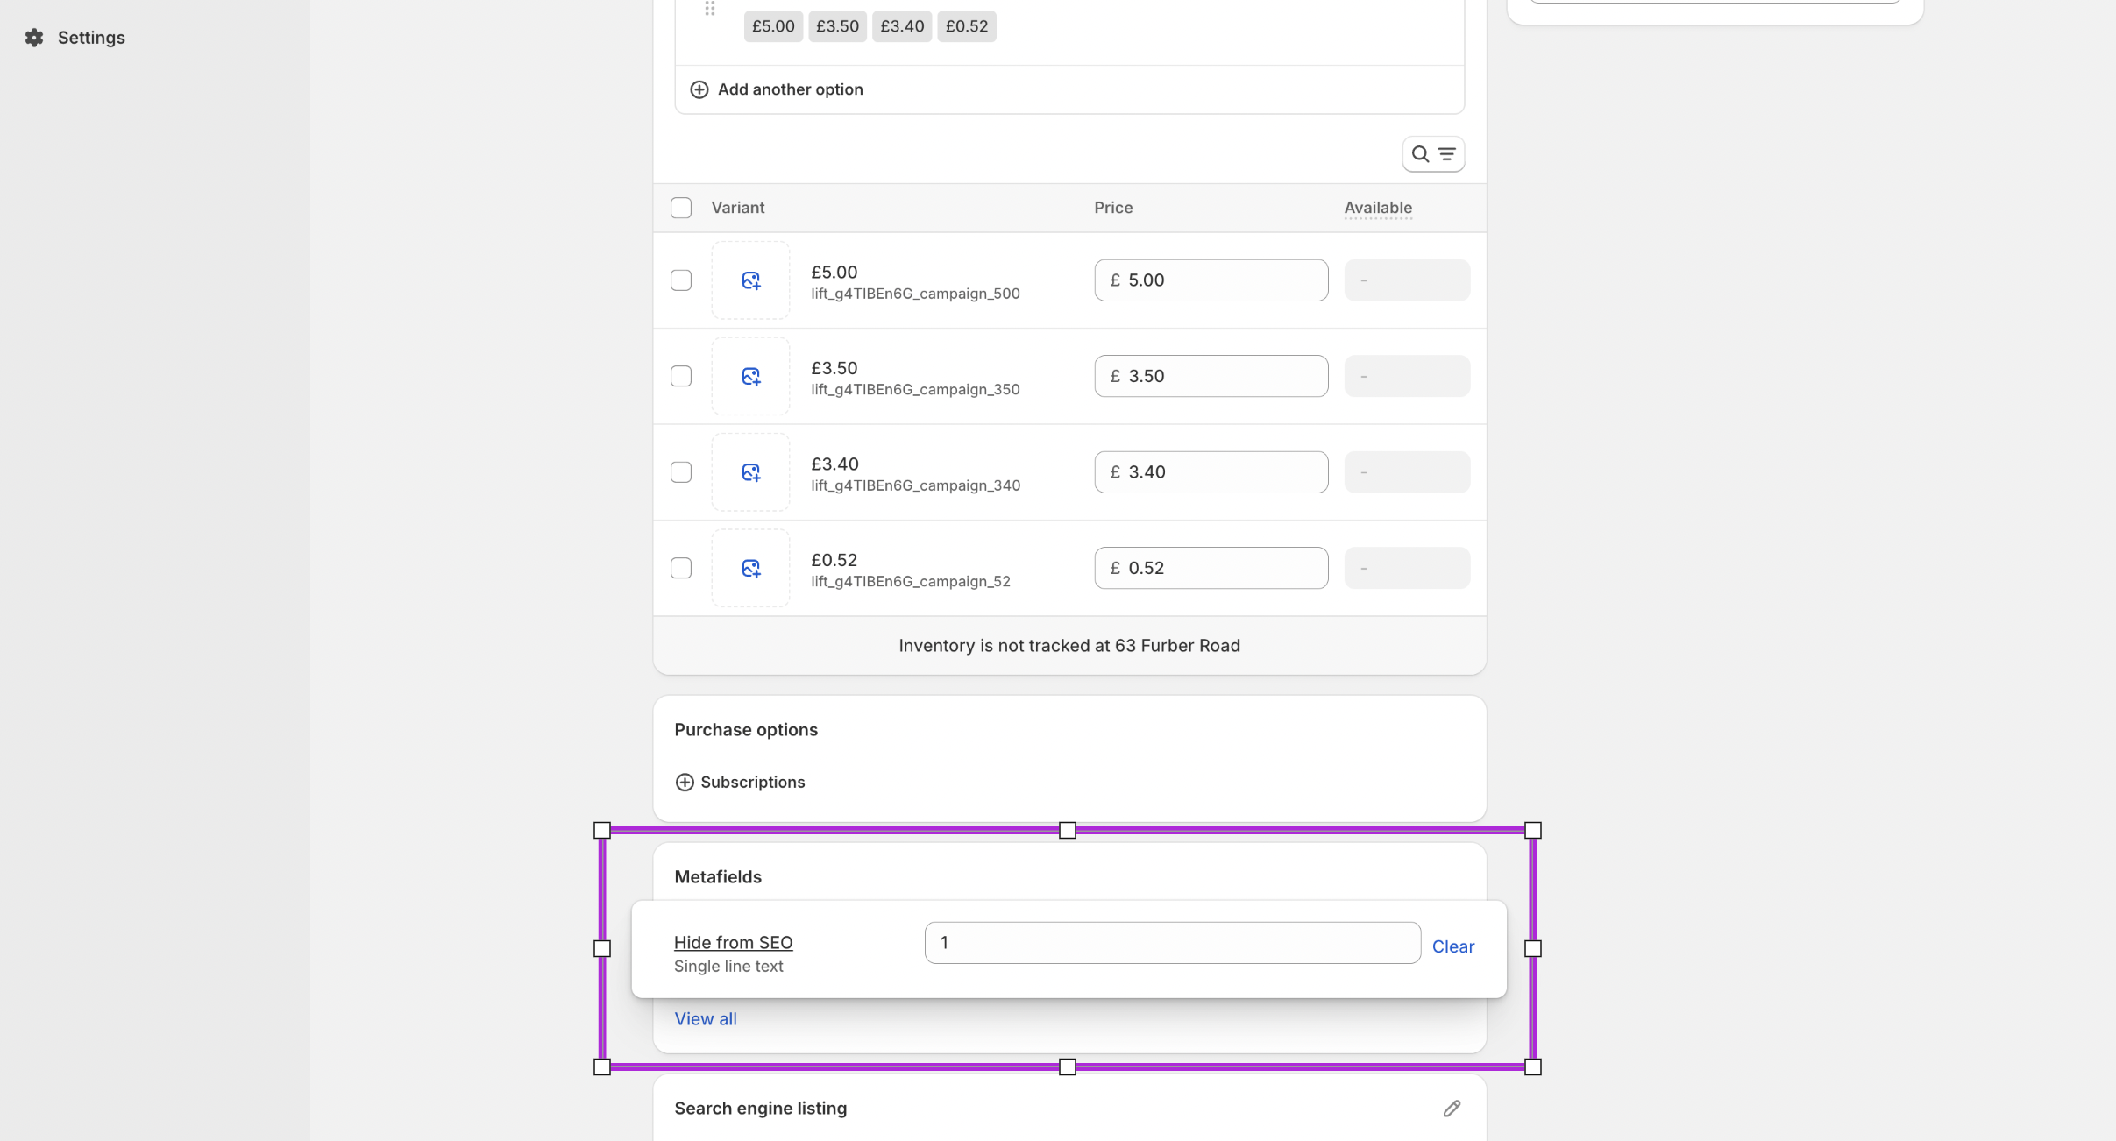This screenshot has width=2116, height=1141.
Task: Open Settings with the gear icon
Action: (35, 38)
